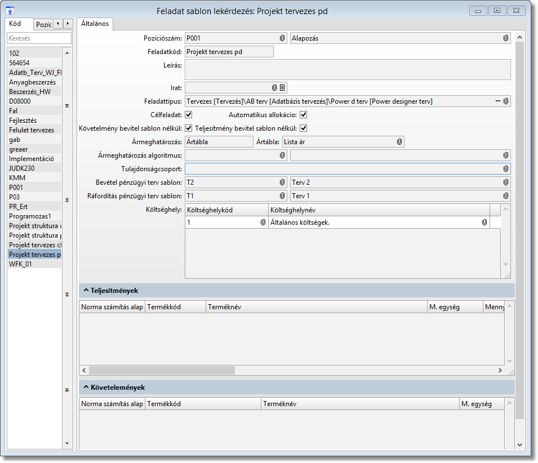Uncheck the Automatikus allokácio checkbox
538x463 pixels.
point(303,115)
